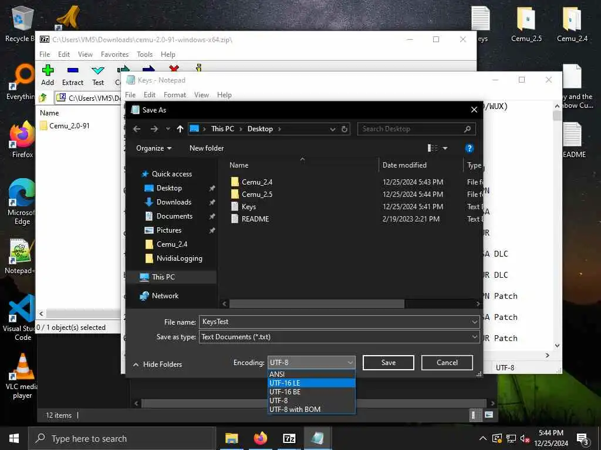
Task: Click the Cancel button
Action: coord(447,363)
